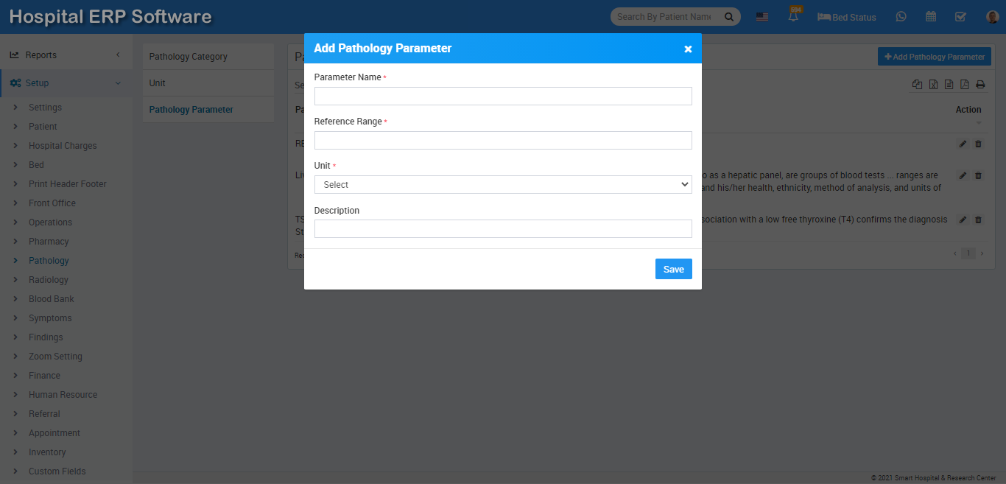Open the task checklist icon

point(960,16)
